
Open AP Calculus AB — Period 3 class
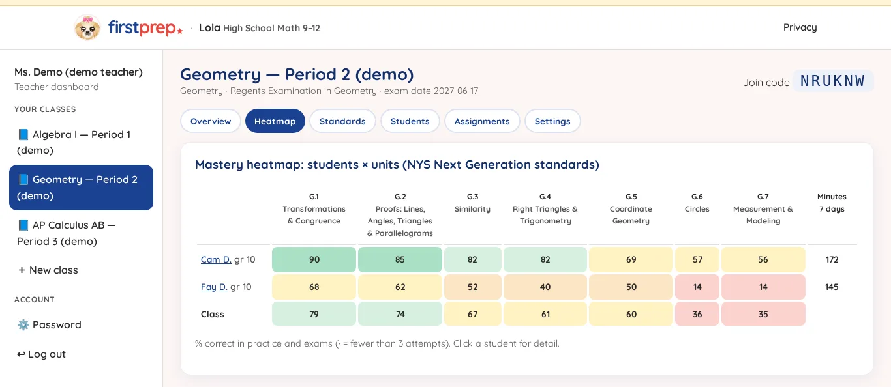click(x=81, y=233)
